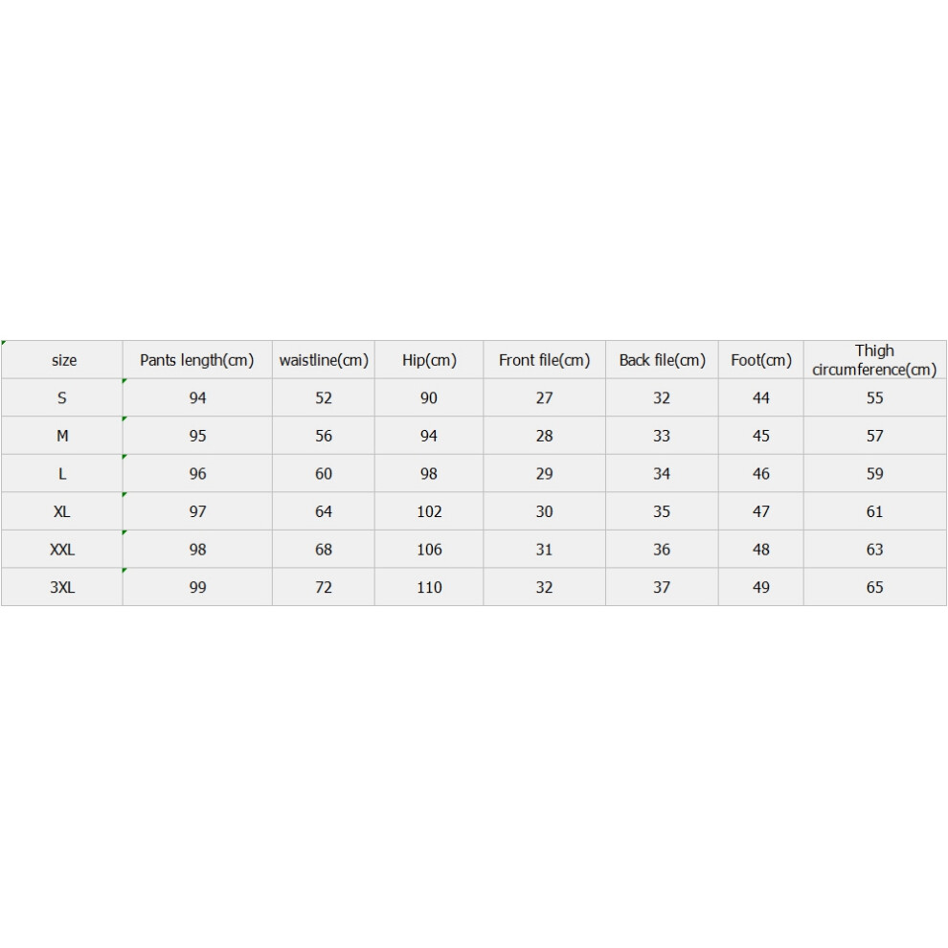Screen dimensions: 948x948
Task: Select hip value 102 in XL row
Action: point(429,511)
